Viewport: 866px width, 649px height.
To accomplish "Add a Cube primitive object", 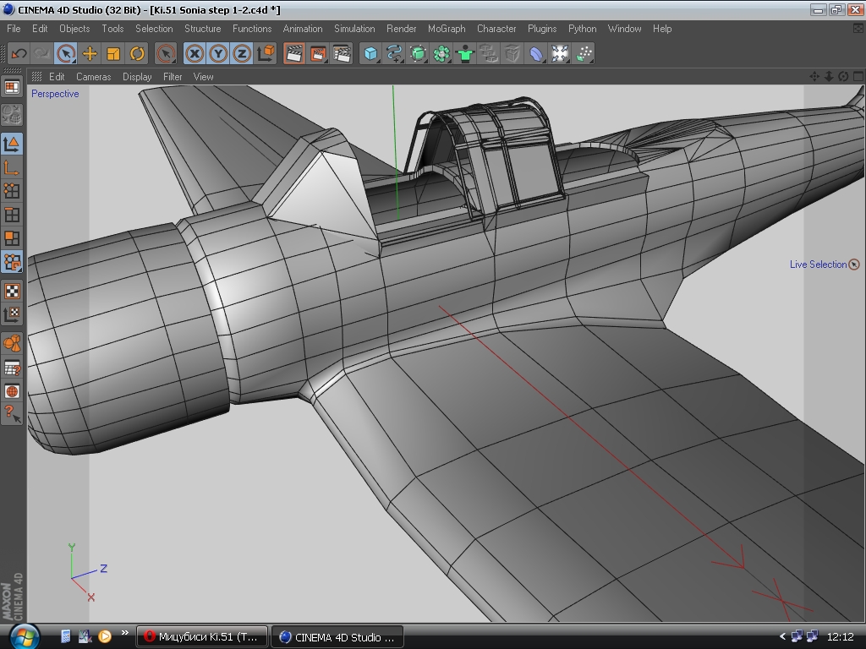I will [370, 53].
